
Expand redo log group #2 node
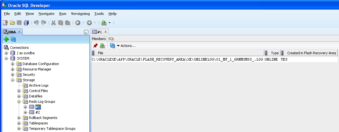[x=25, y=112]
